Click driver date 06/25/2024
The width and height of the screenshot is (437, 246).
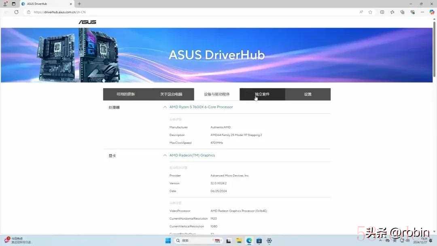[218, 191]
